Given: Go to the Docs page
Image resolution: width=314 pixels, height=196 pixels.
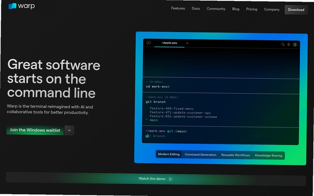Looking at the screenshot, I should tap(195, 9).
